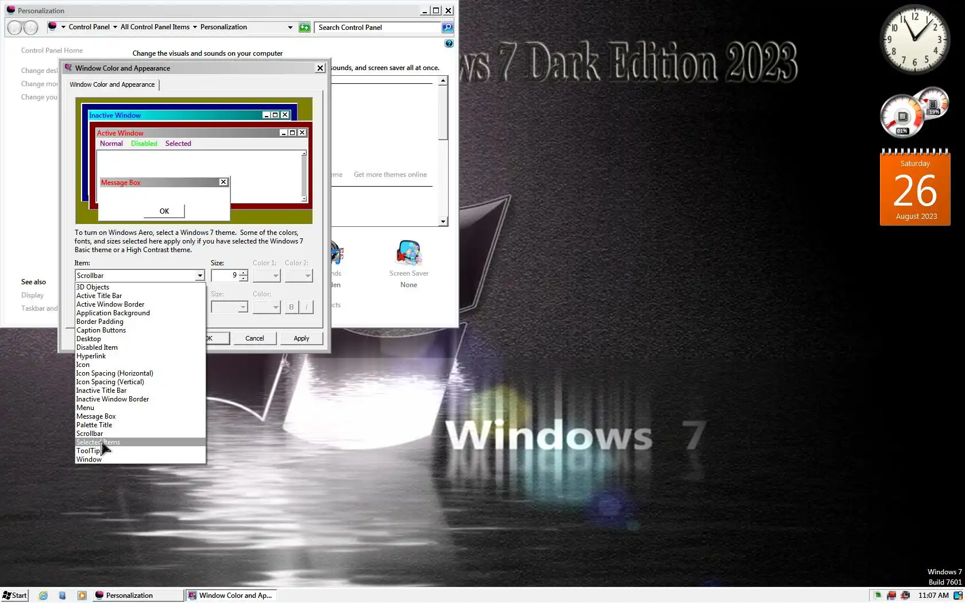Open Control Panel help icon

[449, 43]
